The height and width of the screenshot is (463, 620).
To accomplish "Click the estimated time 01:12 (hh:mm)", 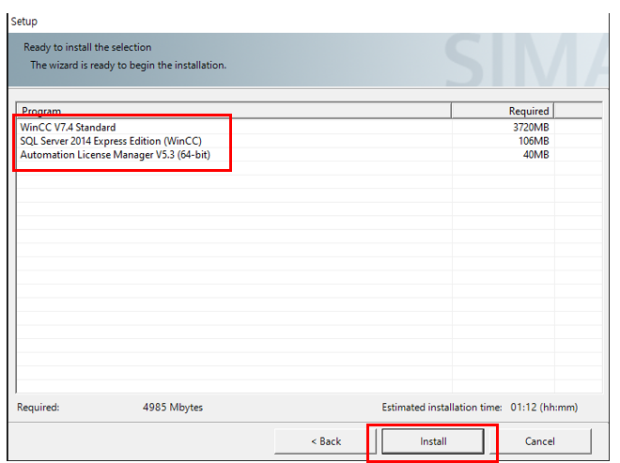I will (544, 407).
